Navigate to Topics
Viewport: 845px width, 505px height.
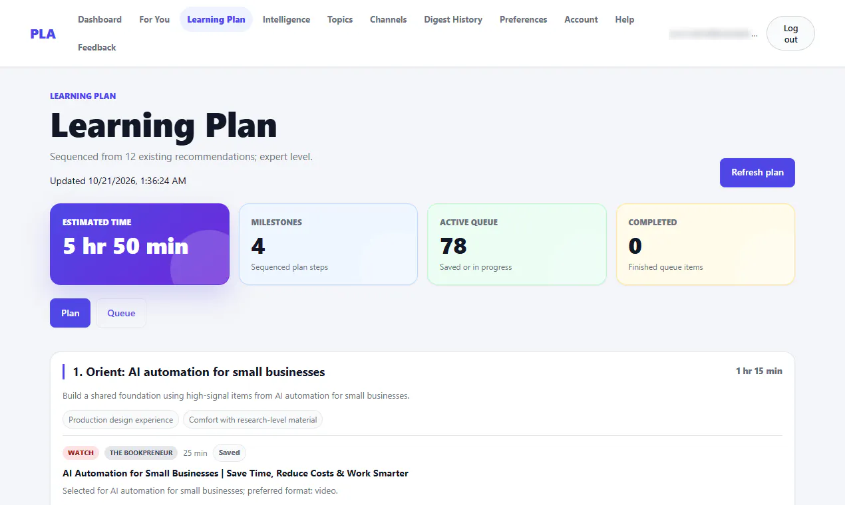(x=340, y=19)
